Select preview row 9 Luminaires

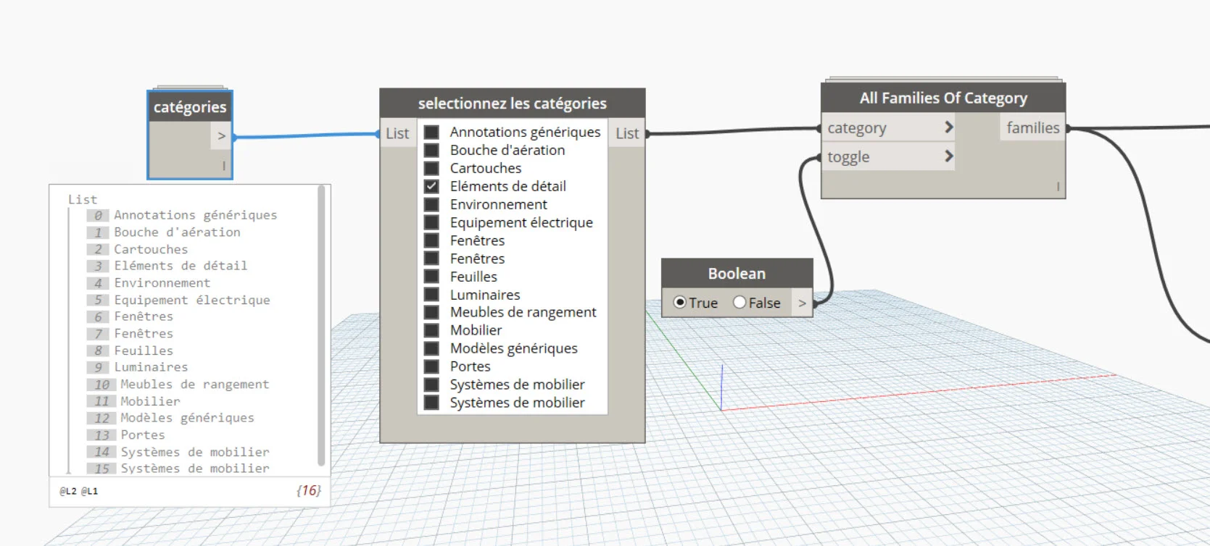[x=137, y=367]
